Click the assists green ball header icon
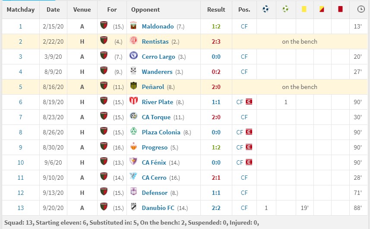 (x=285, y=9)
